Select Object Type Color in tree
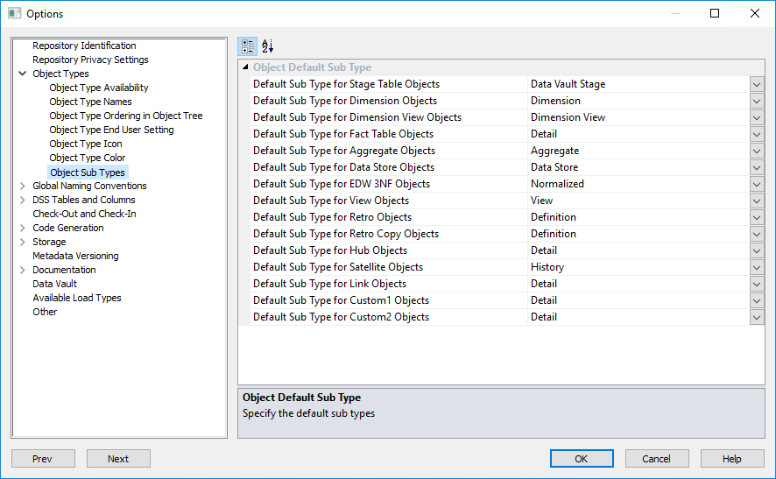The width and height of the screenshot is (776, 479). tap(88, 158)
